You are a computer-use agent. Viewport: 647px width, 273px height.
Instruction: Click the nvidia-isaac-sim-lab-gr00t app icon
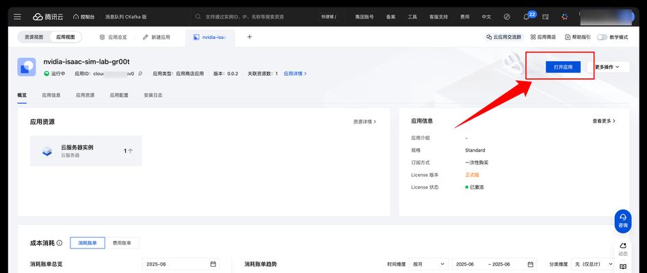tap(27, 67)
